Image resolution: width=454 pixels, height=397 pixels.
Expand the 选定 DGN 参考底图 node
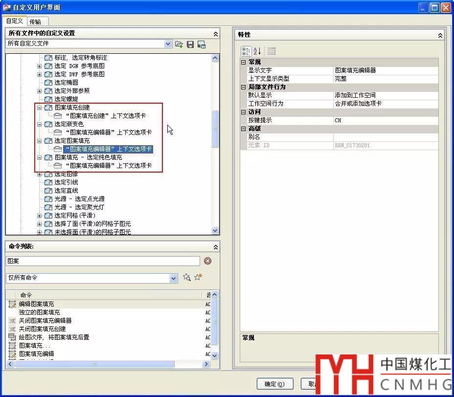(39, 66)
